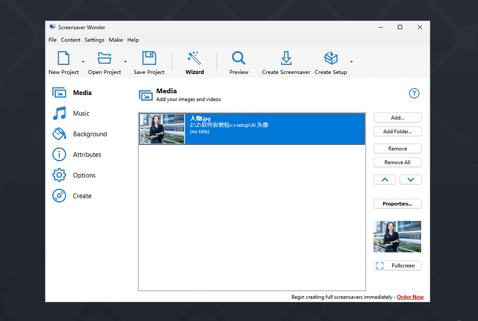478x321 pixels.
Task: Expand the arrow beside Open Project
Action: click(x=125, y=61)
